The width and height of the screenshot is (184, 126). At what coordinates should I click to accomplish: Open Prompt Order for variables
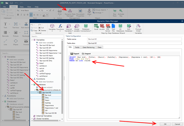click(x=138, y=28)
